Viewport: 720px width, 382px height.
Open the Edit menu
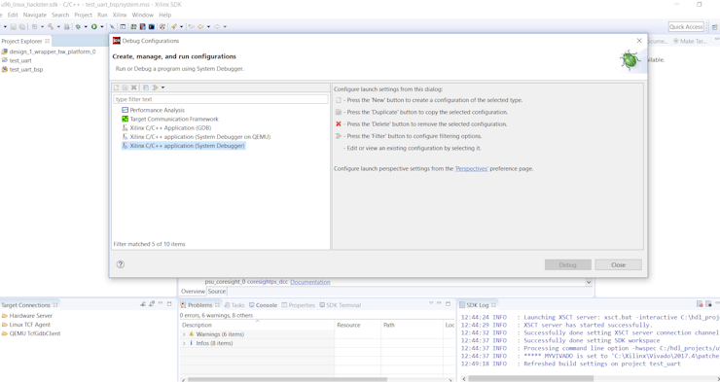pyautogui.click(x=13, y=16)
